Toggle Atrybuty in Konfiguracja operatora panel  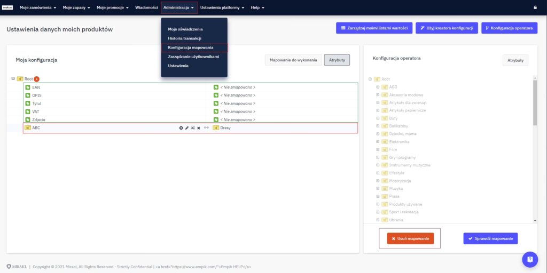(515, 60)
